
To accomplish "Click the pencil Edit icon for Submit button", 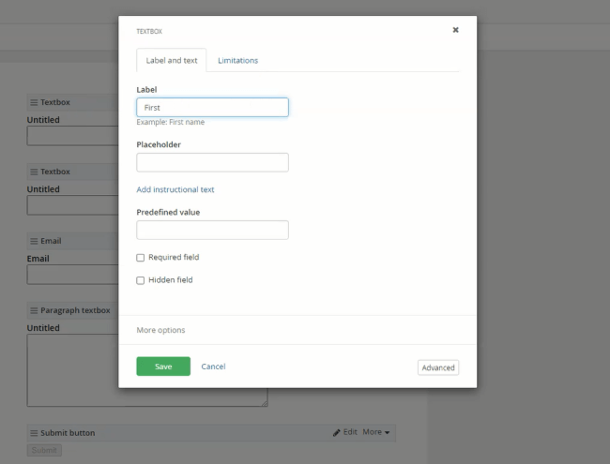I will click(x=337, y=432).
